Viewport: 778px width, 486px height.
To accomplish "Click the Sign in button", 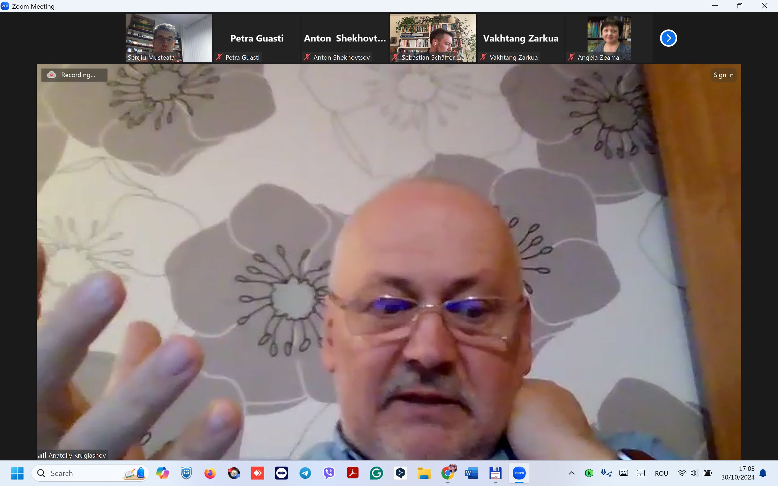I will click(x=723, y=75).
